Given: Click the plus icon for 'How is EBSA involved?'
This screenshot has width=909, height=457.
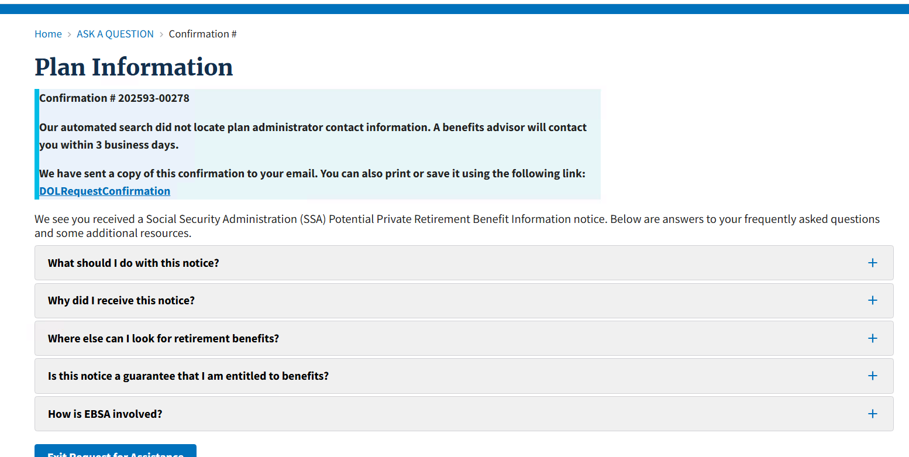Looking at the screenshot, I should pyautogui.click(x=872, y=414).
